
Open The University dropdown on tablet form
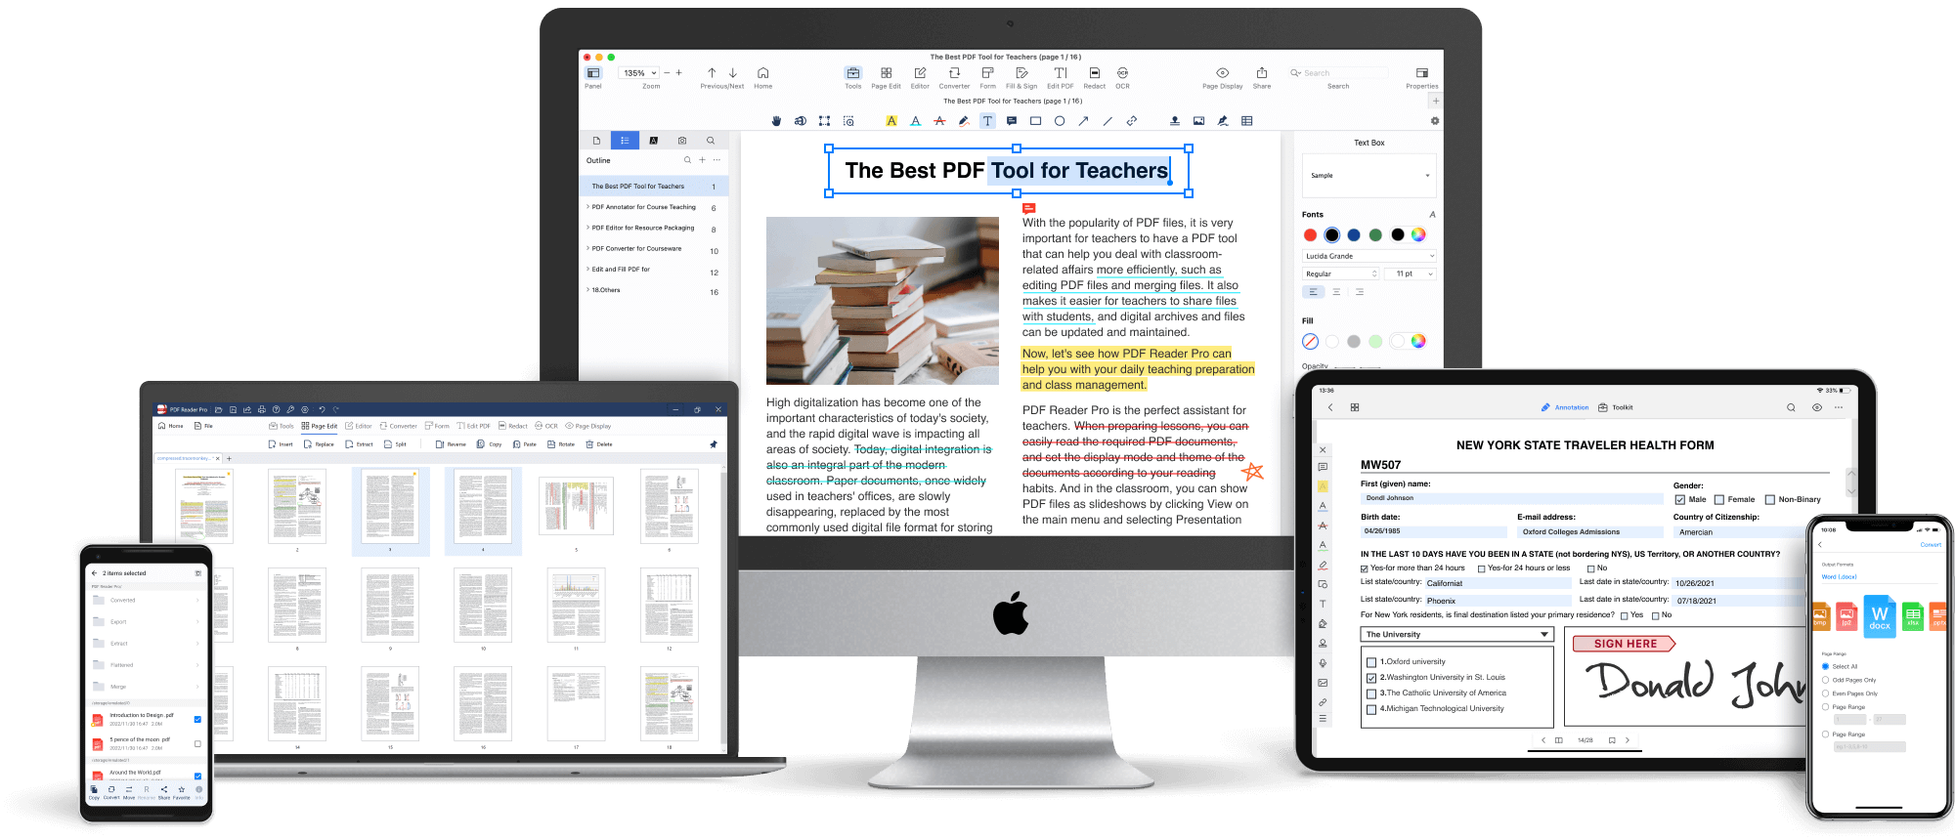point(1456,635)
